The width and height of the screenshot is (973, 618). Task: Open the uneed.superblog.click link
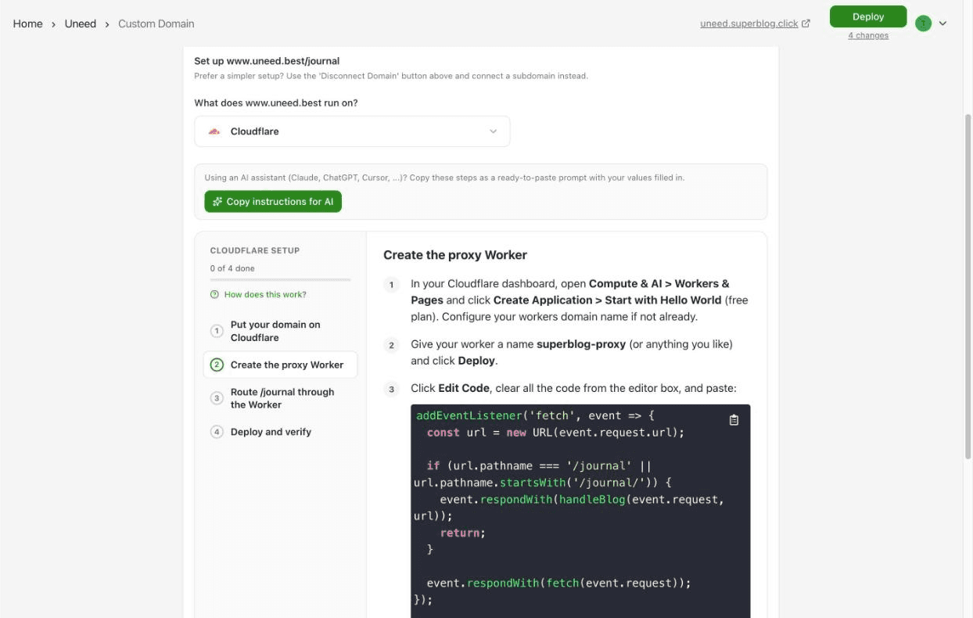(x=749, y=23)
